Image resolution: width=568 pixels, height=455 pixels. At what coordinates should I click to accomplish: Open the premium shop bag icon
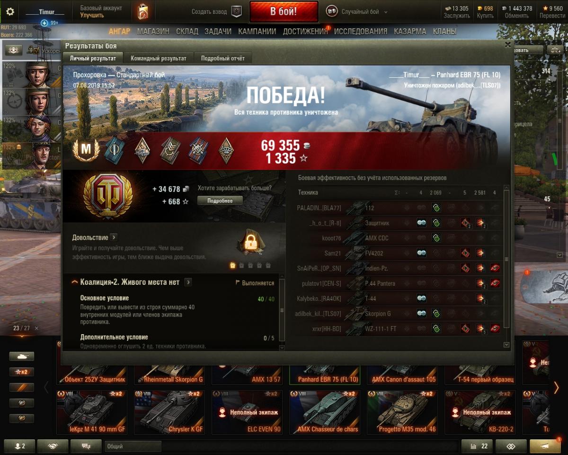click(x=142, y=12)
